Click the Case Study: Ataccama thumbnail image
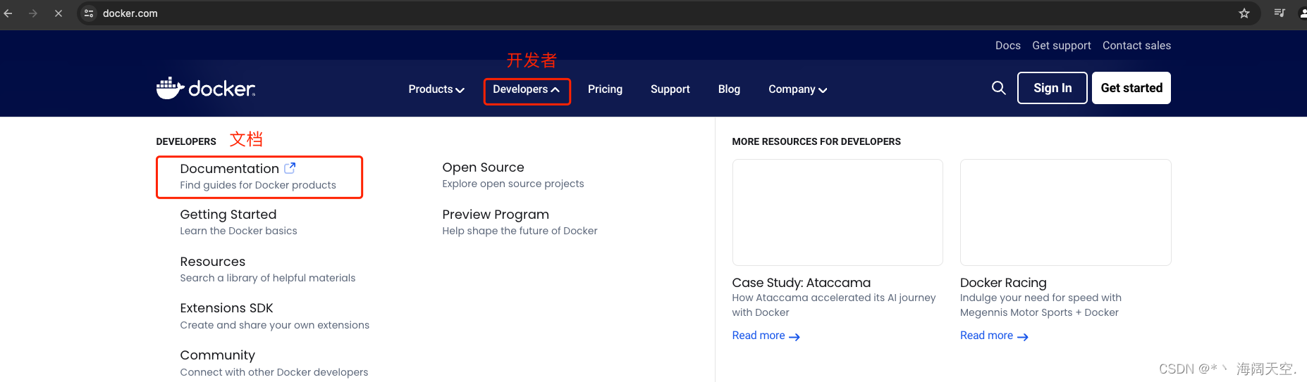Image resolution: width=1307 pixels, height=382 pixels. pyautogui.click(x=837, y=212)
